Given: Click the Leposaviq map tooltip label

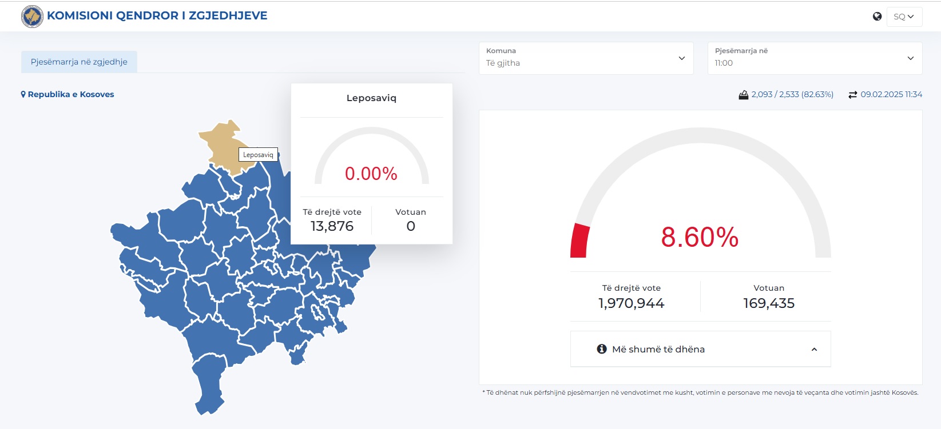Looking at the screenshot, I should 258,155.
